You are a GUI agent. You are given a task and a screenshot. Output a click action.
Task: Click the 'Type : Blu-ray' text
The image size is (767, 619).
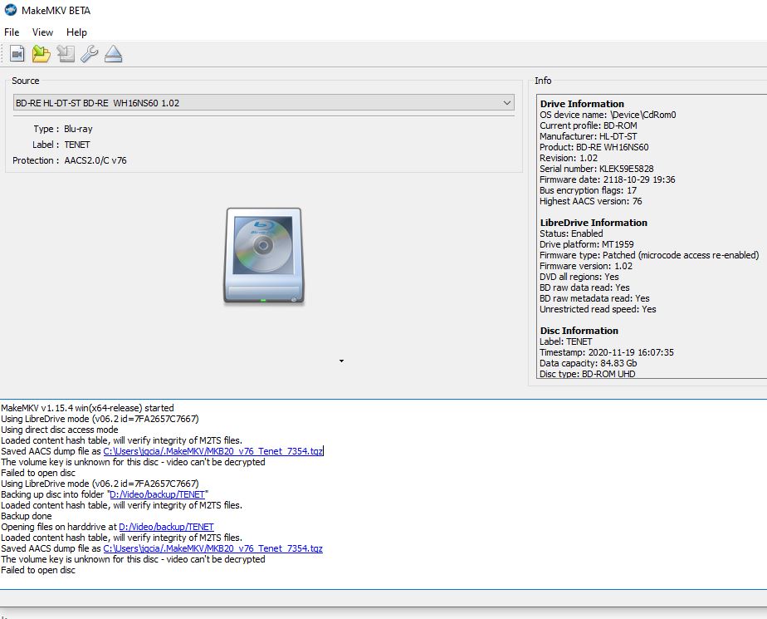63,130
